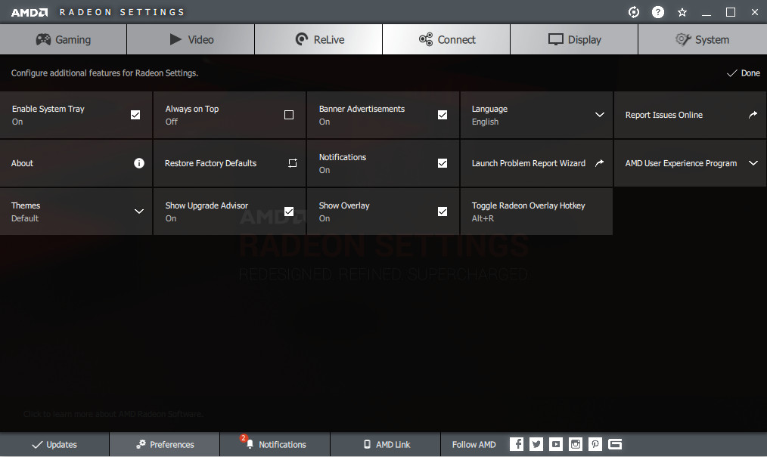
Task: Disable the Enable System Tray checkbox
Action: coord(135,115)
